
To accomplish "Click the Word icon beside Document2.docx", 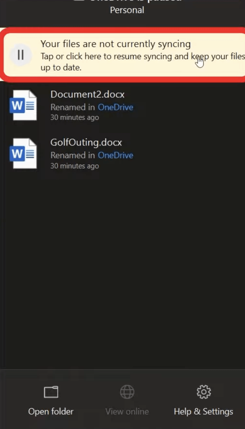I will point(23,105).
